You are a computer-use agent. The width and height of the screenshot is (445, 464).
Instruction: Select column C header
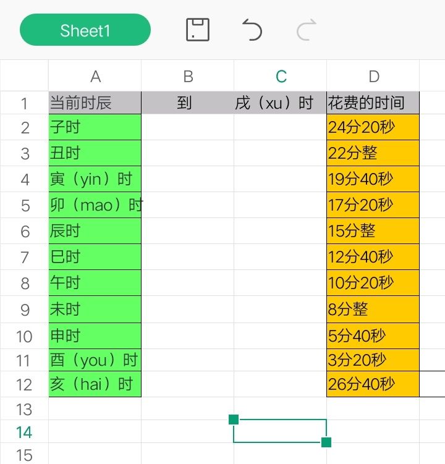click(281, 77)
